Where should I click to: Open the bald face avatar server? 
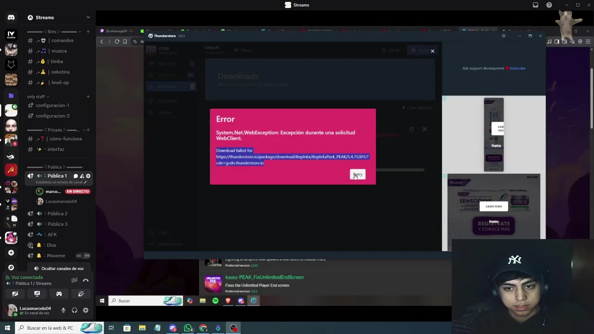point(11,125)
